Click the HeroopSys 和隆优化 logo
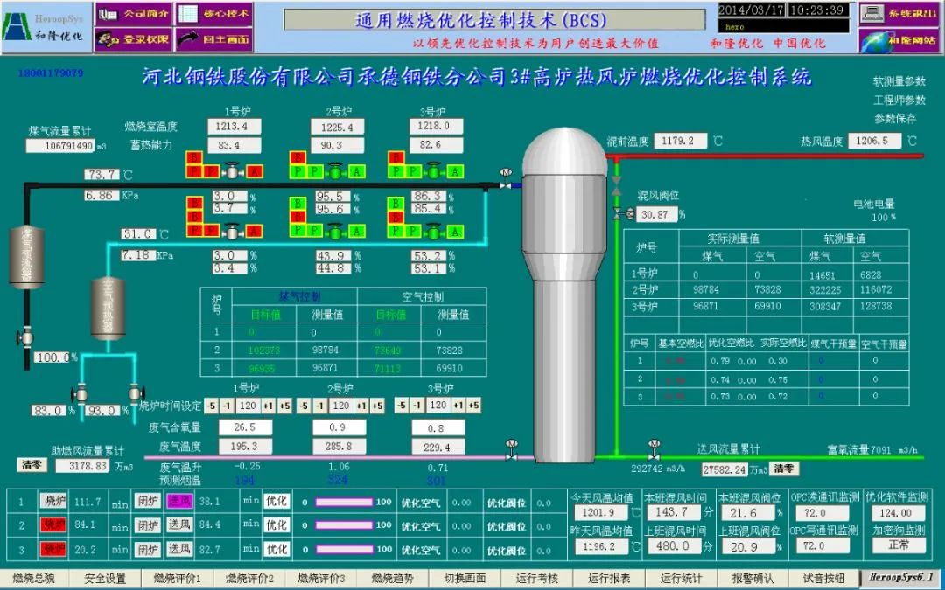 [45, 28]
